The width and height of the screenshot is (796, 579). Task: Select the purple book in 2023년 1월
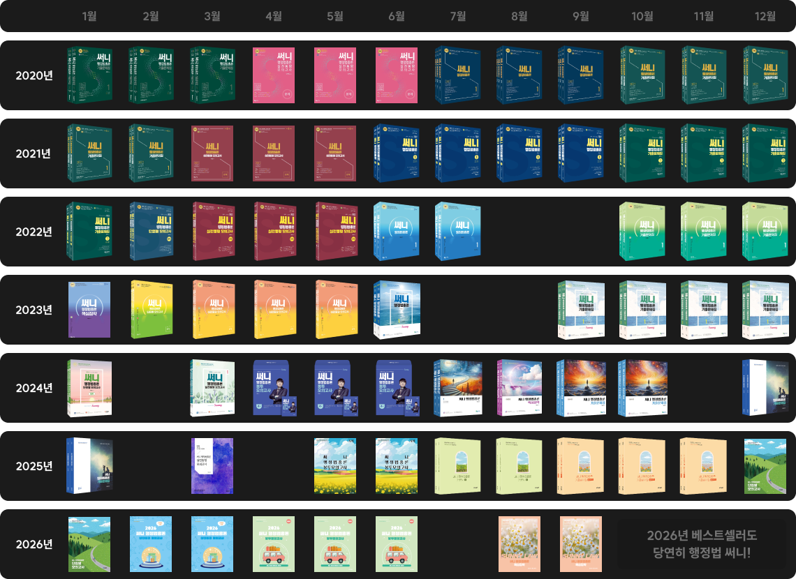tap(89, 309)
